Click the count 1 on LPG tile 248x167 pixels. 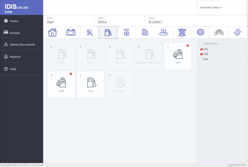[x=168, y=47]
